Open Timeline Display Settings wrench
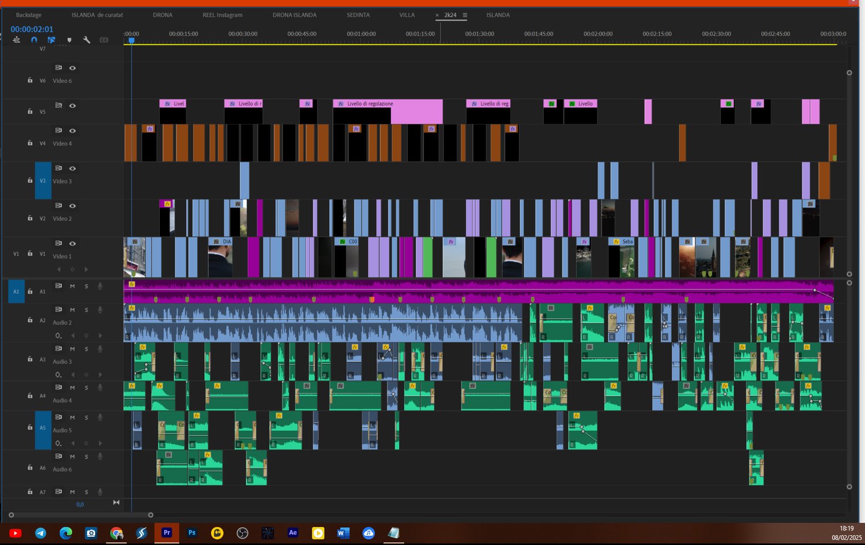 [x=86, y=40]
